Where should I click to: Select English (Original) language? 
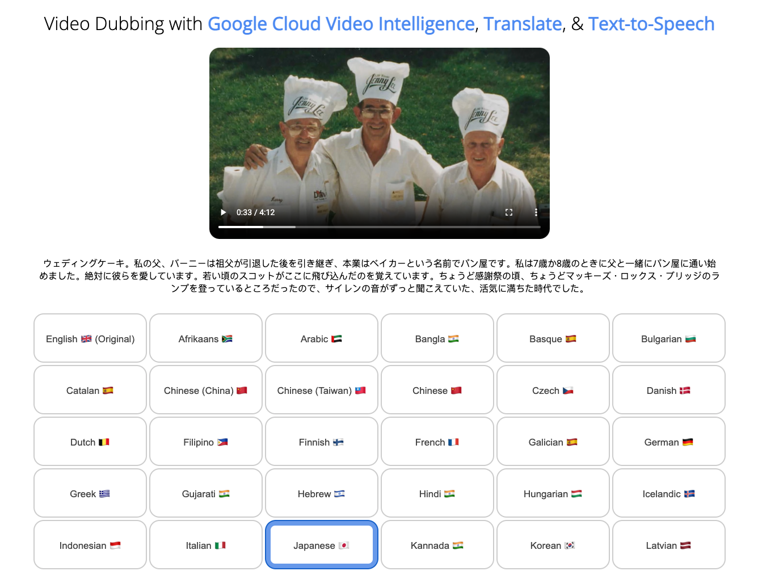point(90,338)
